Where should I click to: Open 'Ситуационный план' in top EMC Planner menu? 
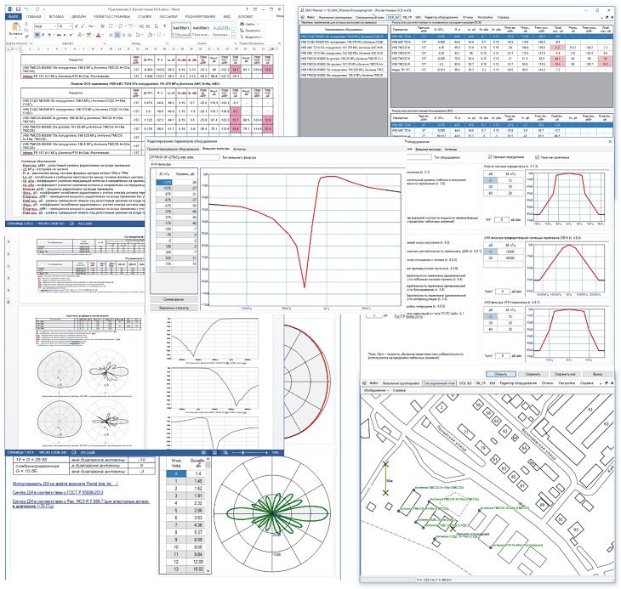[x=370, y=17]
